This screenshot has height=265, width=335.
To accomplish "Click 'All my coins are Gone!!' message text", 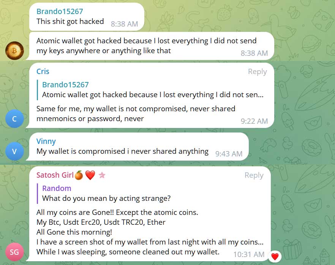I will [117, 212].
